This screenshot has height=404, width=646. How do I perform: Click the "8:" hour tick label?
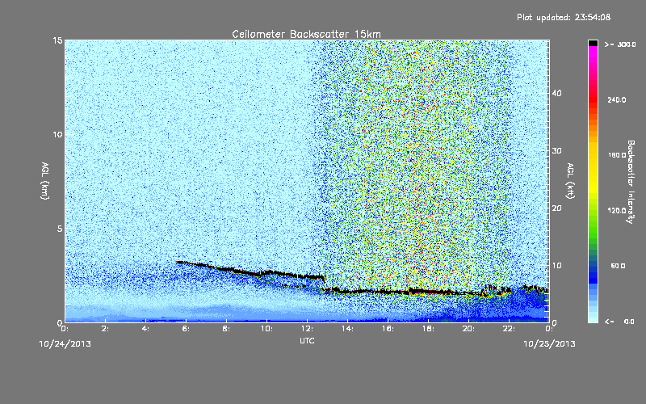[227, 329]
